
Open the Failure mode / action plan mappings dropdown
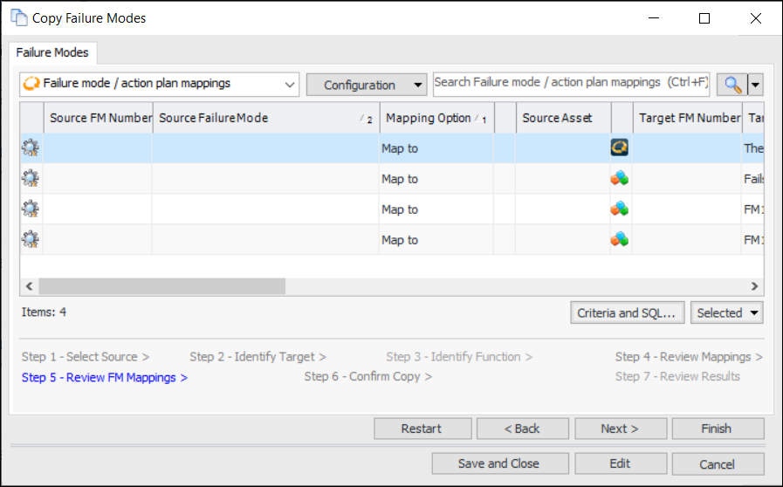tap(290, 85)
